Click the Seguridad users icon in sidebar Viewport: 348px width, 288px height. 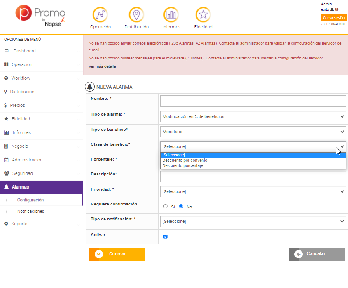pos(7,173)
